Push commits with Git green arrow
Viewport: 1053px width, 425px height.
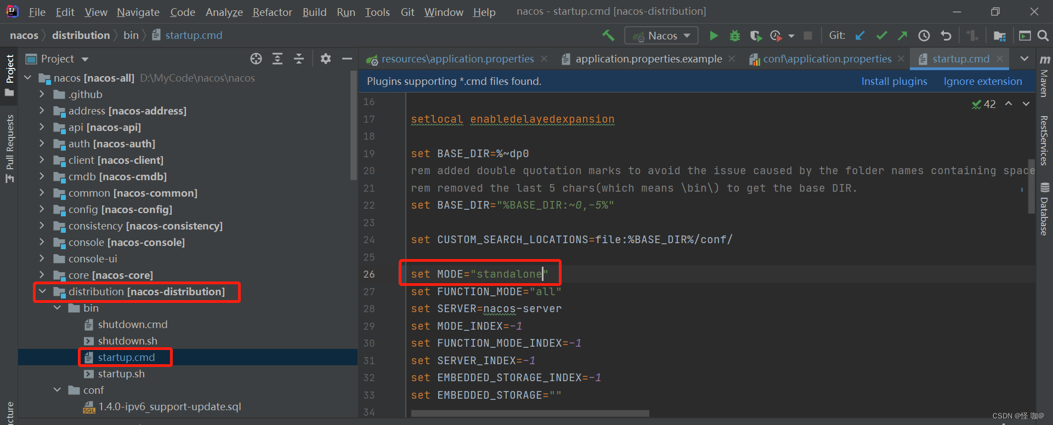pos(902,36)
